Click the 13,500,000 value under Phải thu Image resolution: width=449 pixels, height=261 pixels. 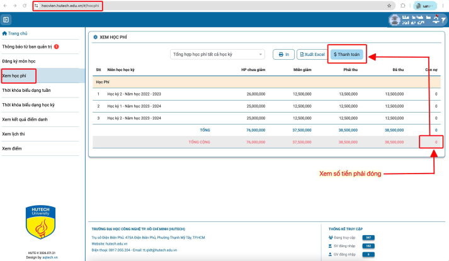tap(348, 94)
